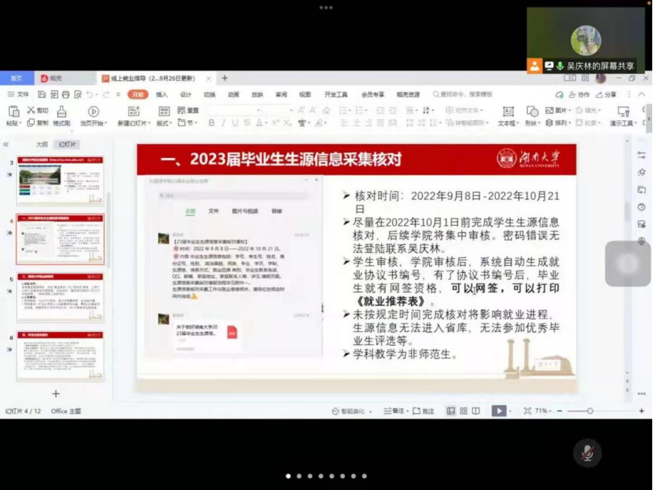This screenshot has width=653, height=490.
Task: Click the Smart Beautify (智能美化) button
Action: coord(350,411)
